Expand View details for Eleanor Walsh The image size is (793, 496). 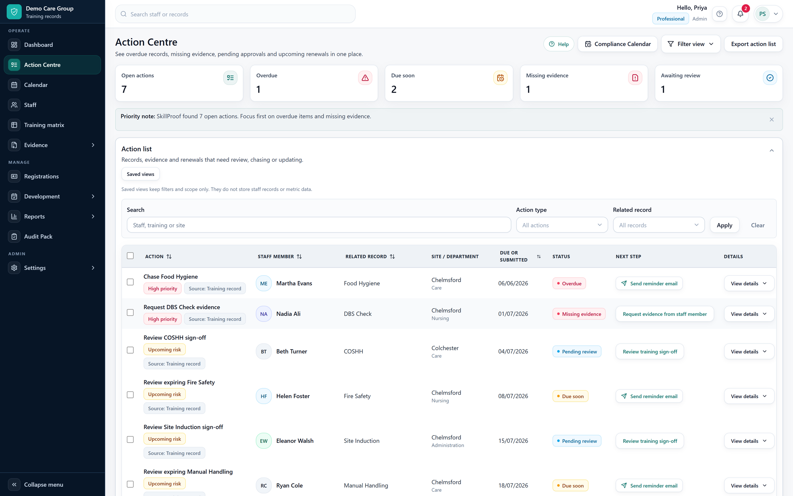click(749, 441)
